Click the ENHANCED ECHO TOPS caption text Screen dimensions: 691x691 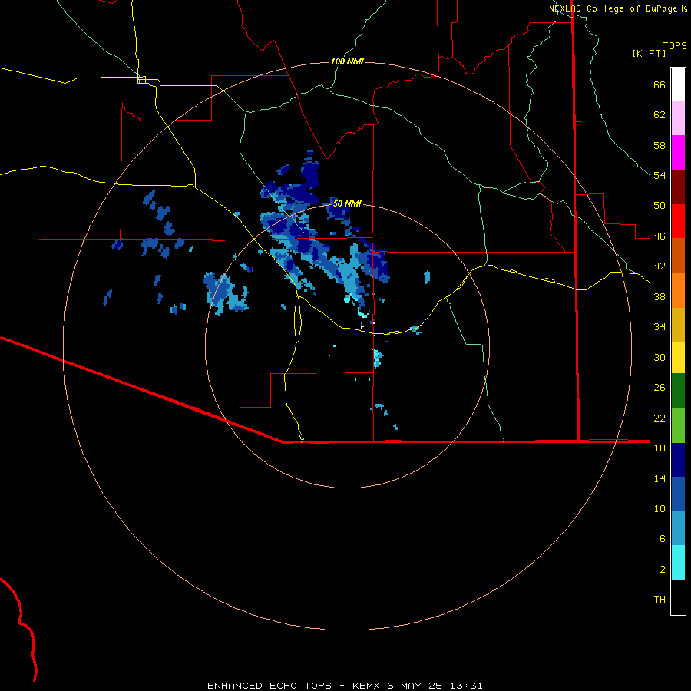tap(269, 686)
